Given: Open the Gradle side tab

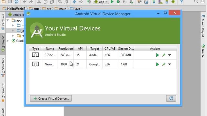Looking at the screenshot, I should click(x=203, y=51).
